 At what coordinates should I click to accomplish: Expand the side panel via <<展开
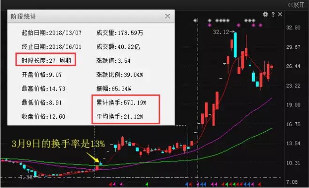click(295, 5)
